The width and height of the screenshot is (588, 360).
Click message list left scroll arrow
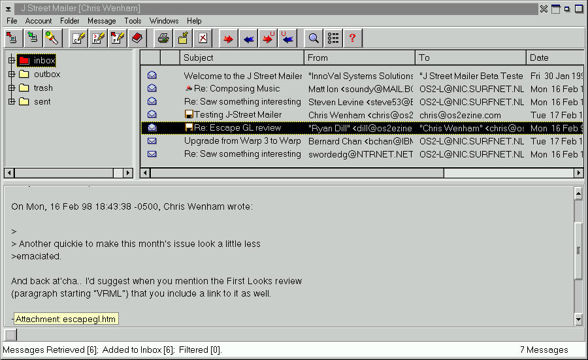(x=146, y=173)
